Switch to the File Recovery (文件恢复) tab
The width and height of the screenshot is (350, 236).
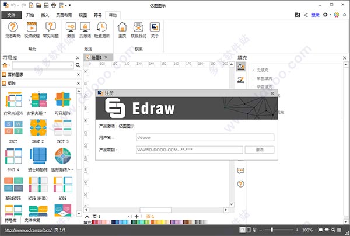point(32,220)
